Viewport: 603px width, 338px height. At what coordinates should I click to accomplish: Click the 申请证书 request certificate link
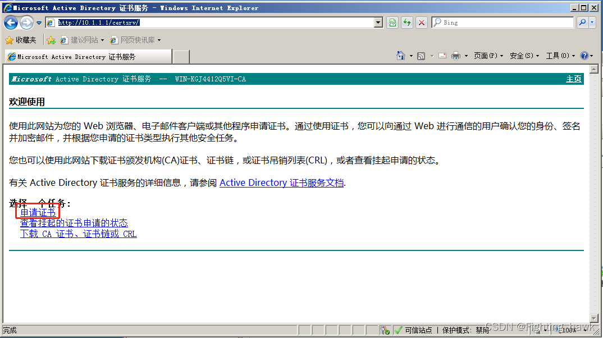38,212
